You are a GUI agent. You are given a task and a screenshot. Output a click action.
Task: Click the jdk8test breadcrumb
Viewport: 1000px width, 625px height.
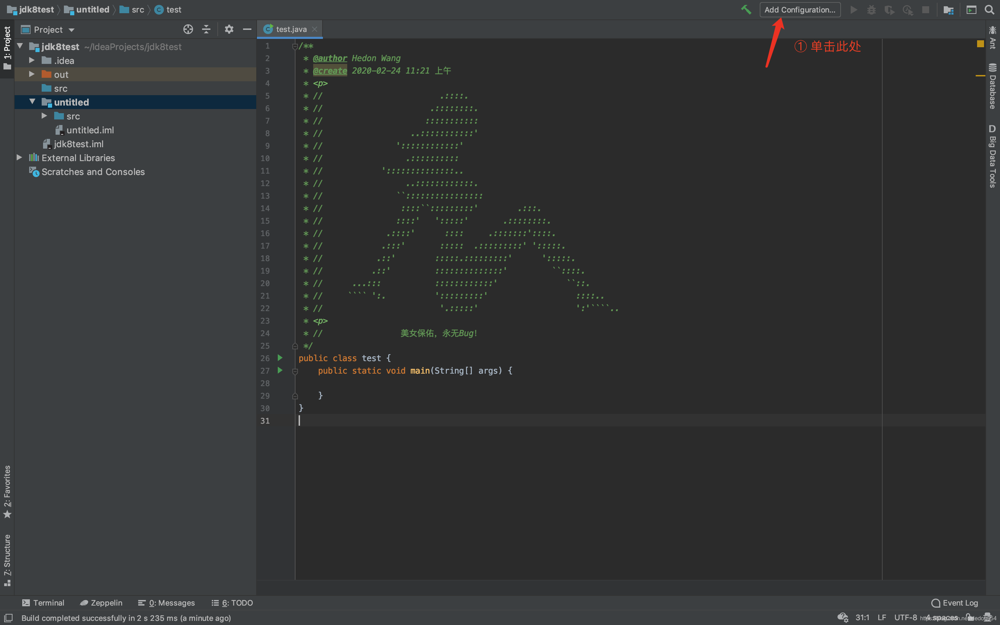[x=31, y=9]
